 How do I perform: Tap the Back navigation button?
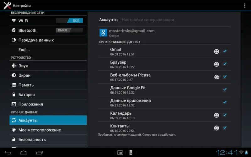(8, 153)
